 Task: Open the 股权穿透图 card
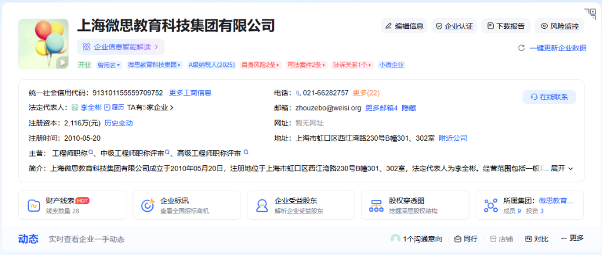click(x=415, y=205)
